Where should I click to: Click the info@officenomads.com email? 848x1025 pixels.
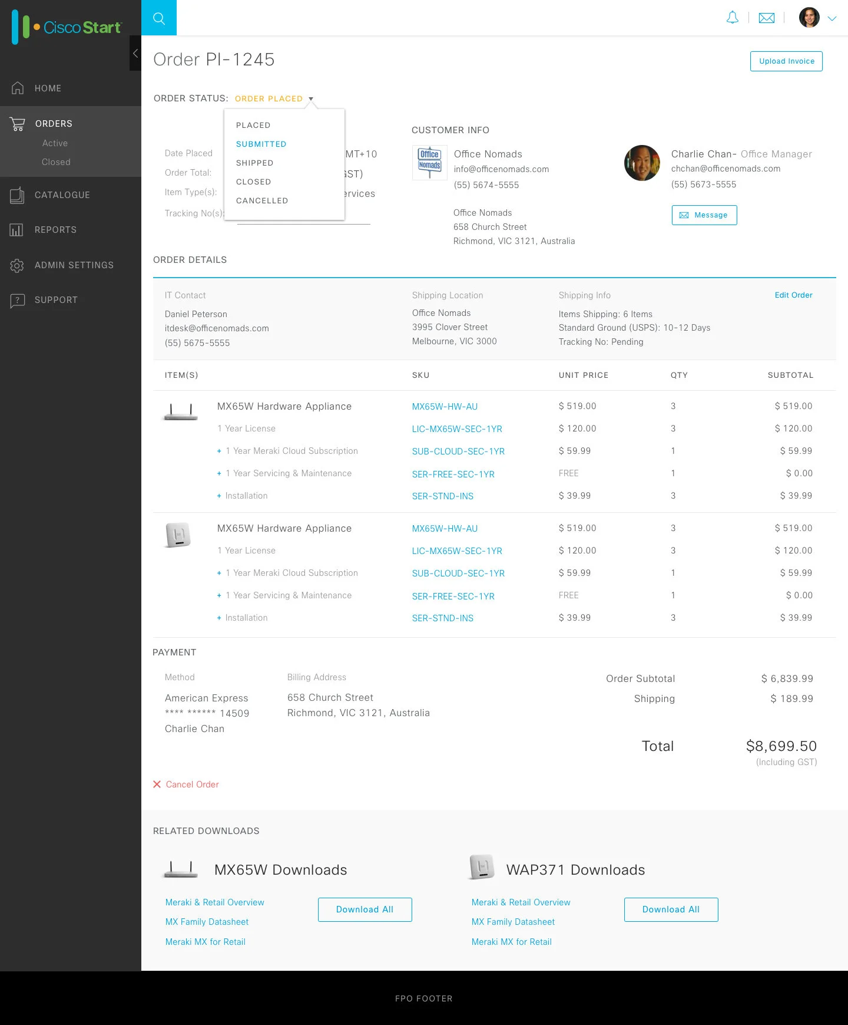tap(501, 170)
